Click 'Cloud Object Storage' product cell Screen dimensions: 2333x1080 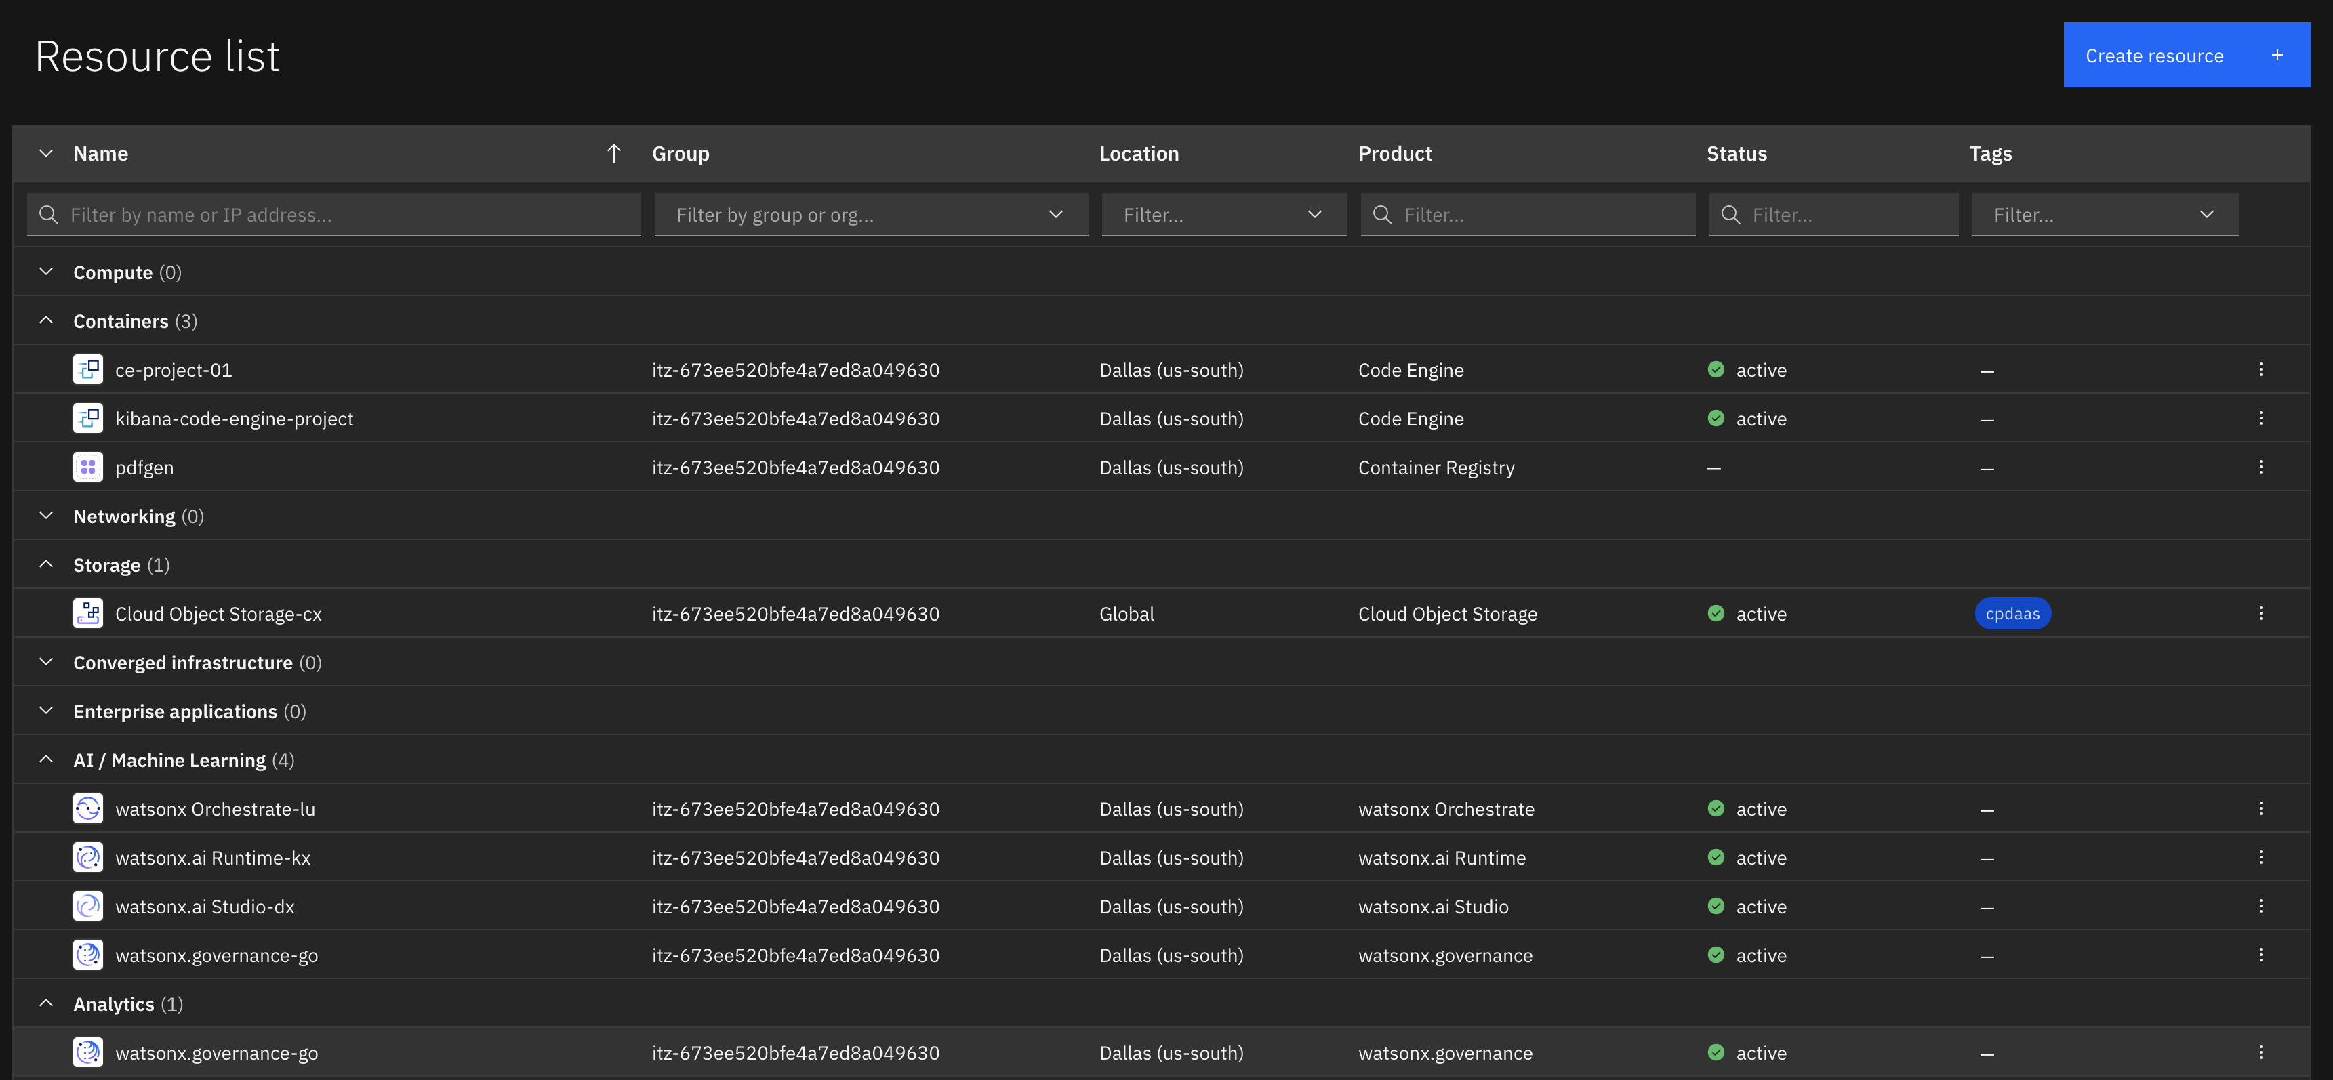[1447, 615]
